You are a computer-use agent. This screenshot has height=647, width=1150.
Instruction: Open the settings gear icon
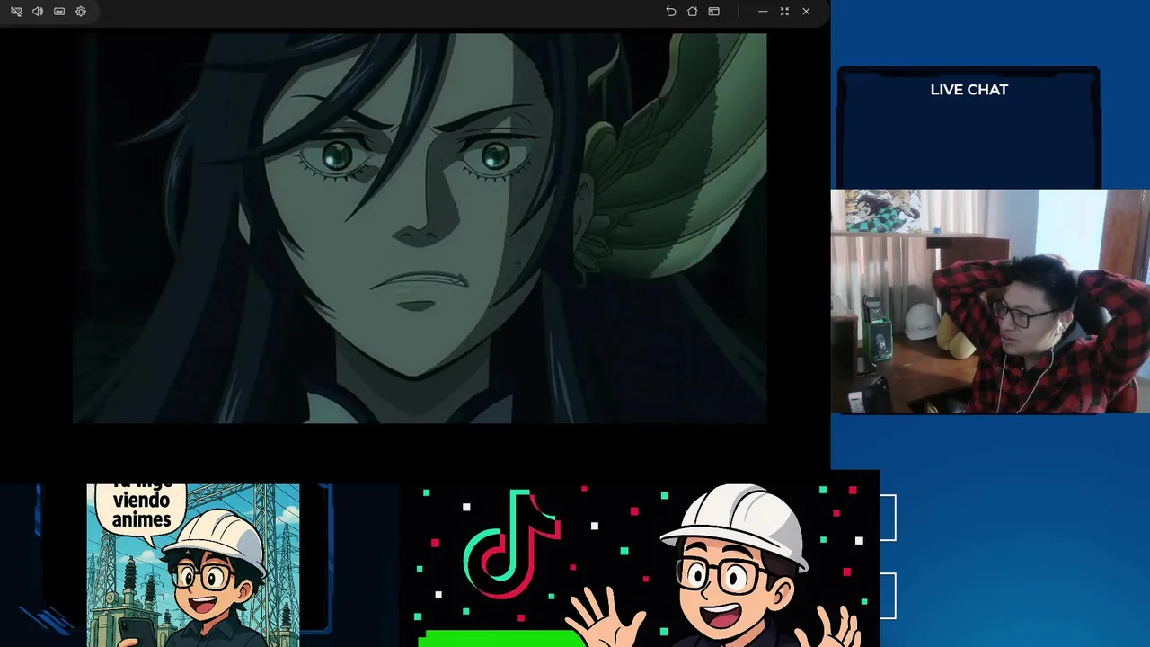(x=81, y=12)
